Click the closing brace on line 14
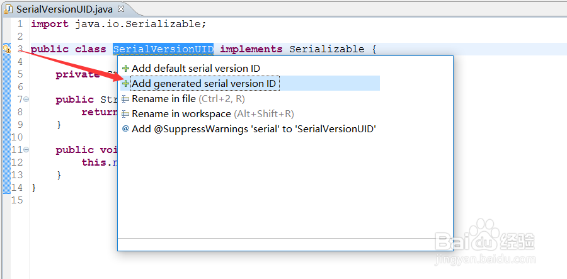The width and height of the screenshot is (567, 279). [x=34, y=188]
